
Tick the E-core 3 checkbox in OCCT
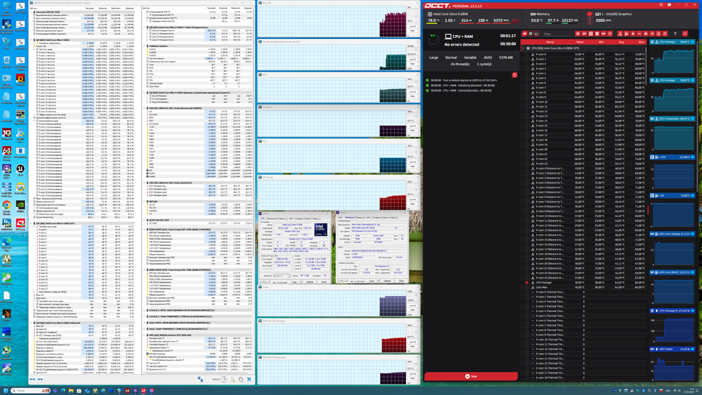click(x=526, y=68)
